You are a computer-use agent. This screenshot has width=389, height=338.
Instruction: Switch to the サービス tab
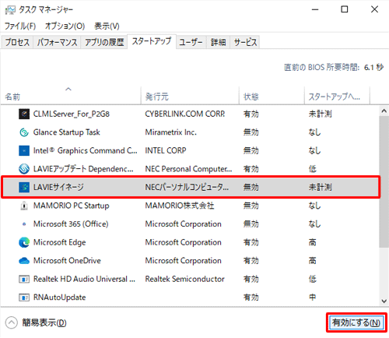pyautogui.click(x=245, y=42)
